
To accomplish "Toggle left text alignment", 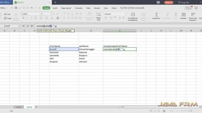I will pyautogui.click(x=64, y=18).
